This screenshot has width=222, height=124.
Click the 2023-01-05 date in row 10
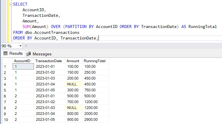click(49, 120)
